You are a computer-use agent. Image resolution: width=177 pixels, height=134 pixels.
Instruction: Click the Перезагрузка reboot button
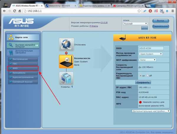[161, 26]
